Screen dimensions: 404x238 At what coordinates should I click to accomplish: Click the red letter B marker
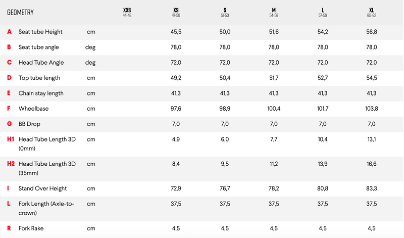(9, 47)
